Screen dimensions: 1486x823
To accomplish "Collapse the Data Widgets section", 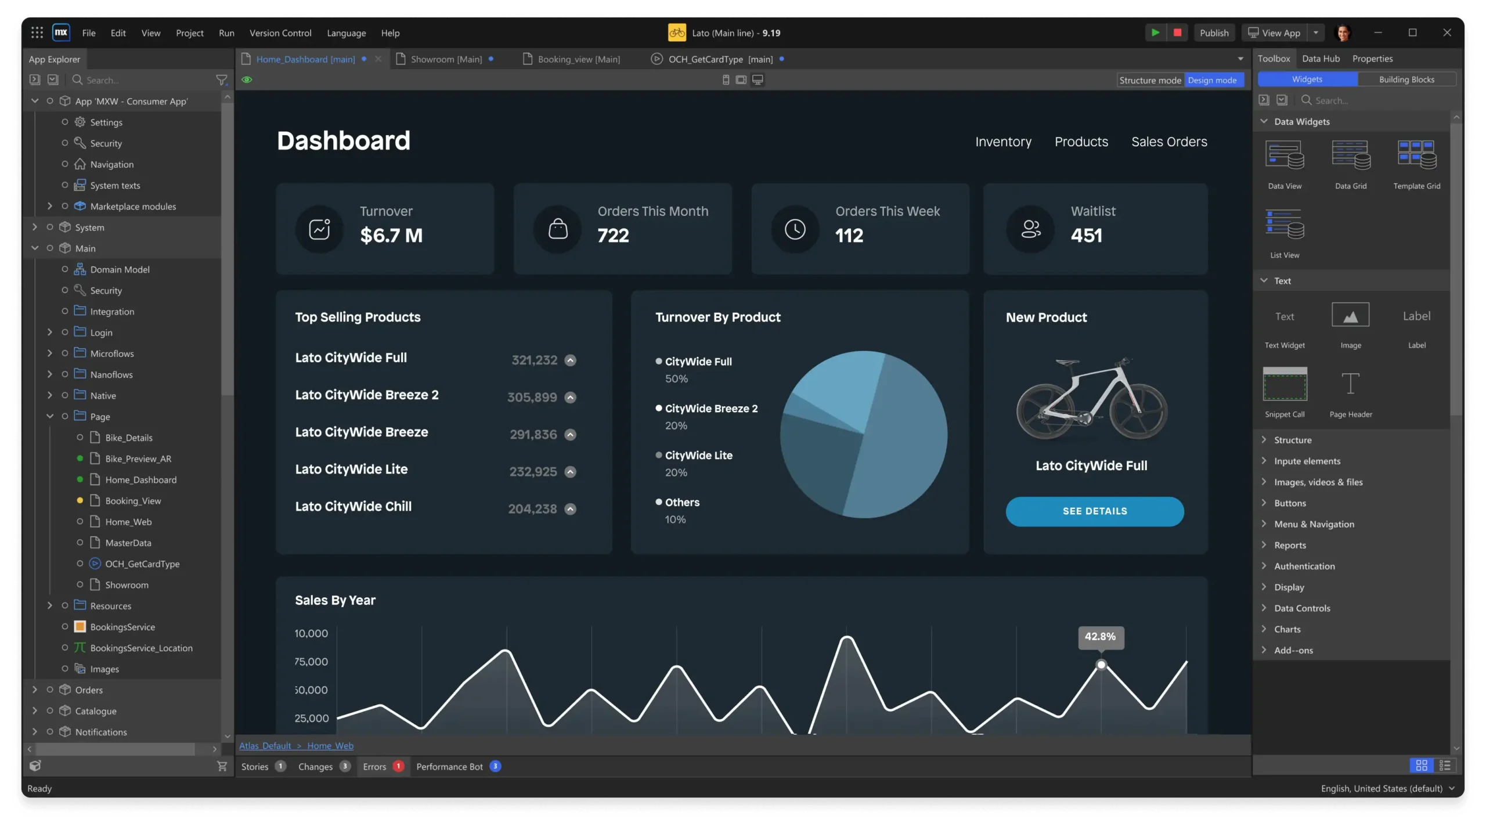I will coord(1264,121).
